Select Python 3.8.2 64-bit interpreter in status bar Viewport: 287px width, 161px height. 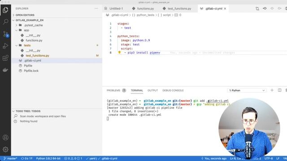tap(48, 158)
